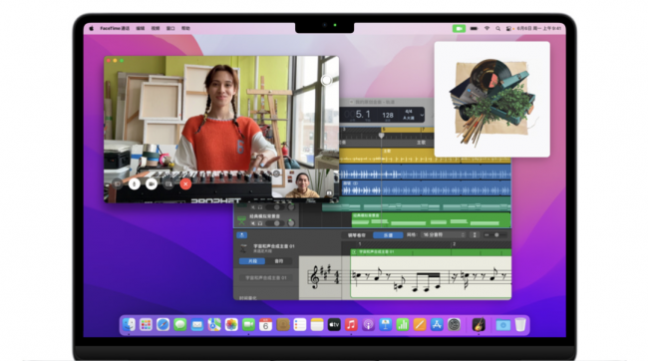
Task: Click the playhead on the timeline ruler
Action: (x=382, y=135)
